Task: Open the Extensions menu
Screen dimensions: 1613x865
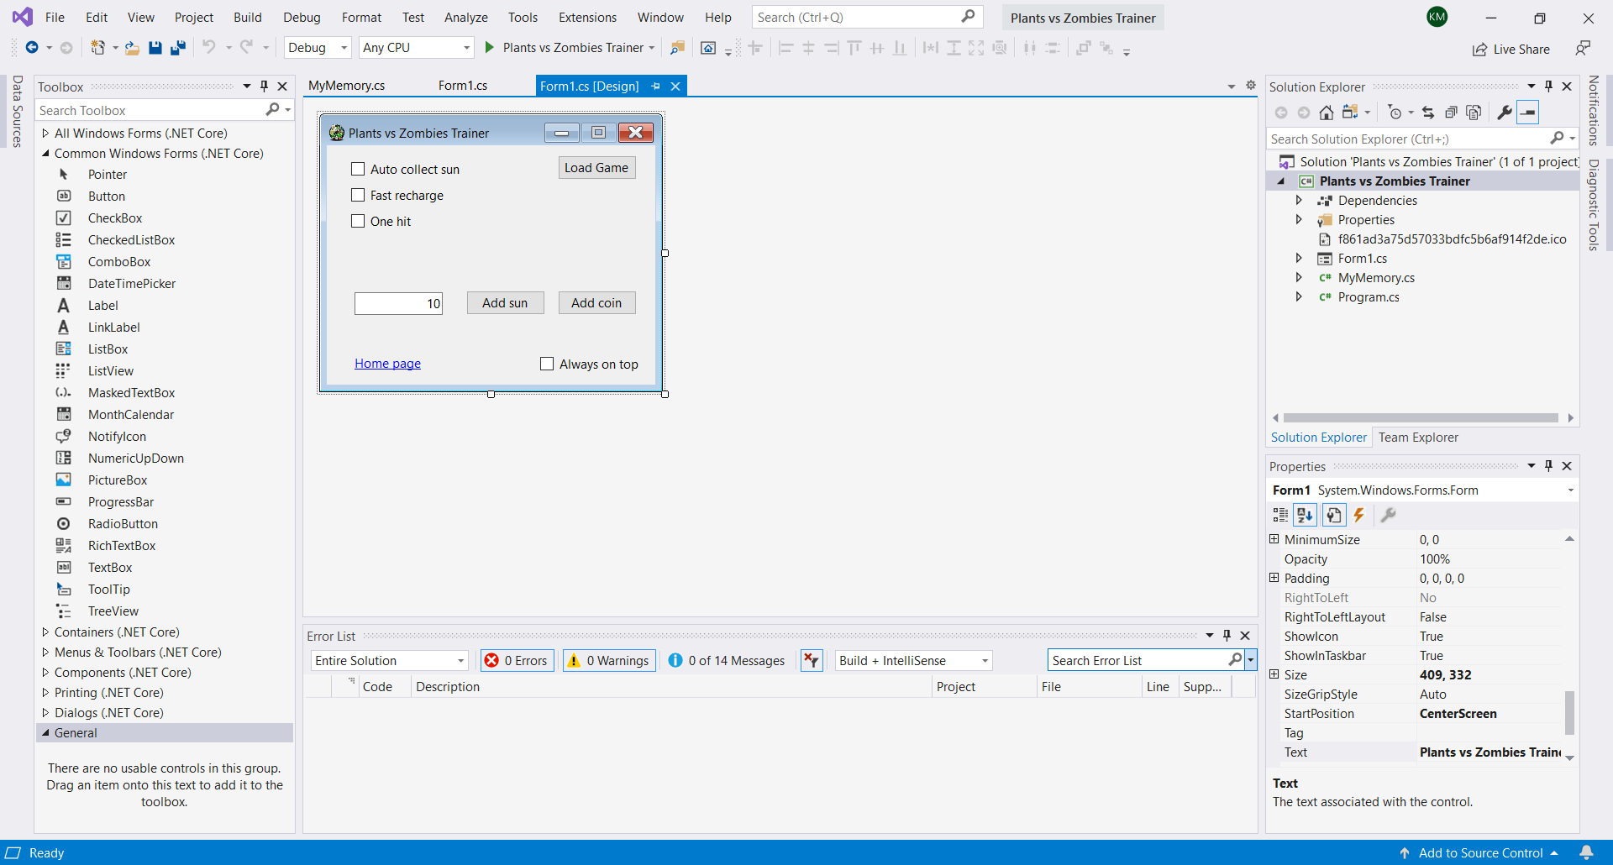Action: pyautogui.click(x=587, y=17)
